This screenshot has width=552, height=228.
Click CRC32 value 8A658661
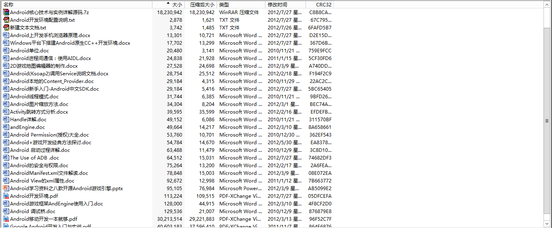point(320,127)
